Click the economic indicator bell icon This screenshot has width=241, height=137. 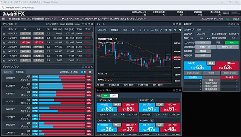pyautogui.click(x=10, y=19)
